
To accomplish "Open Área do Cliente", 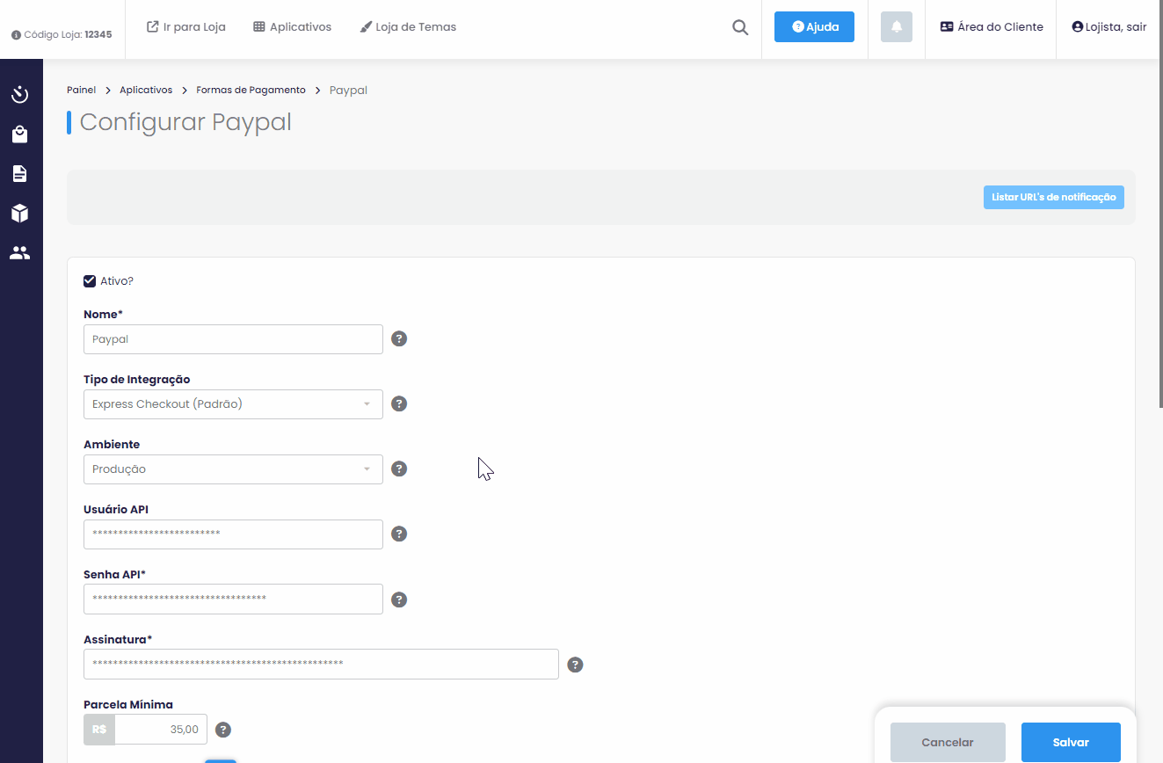I will pos(992,27).
